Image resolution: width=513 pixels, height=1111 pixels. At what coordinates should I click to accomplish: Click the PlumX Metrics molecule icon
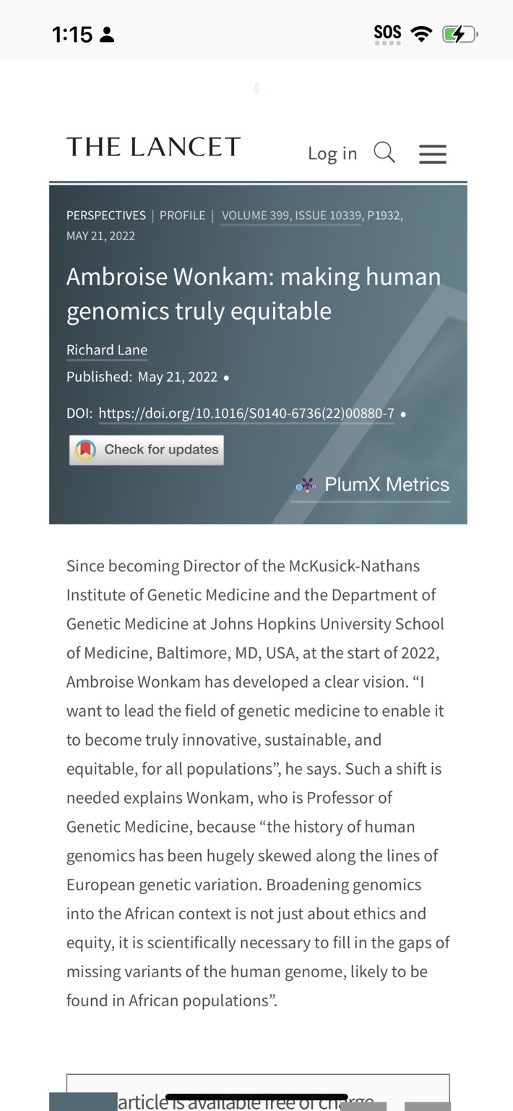coord(306,485)
